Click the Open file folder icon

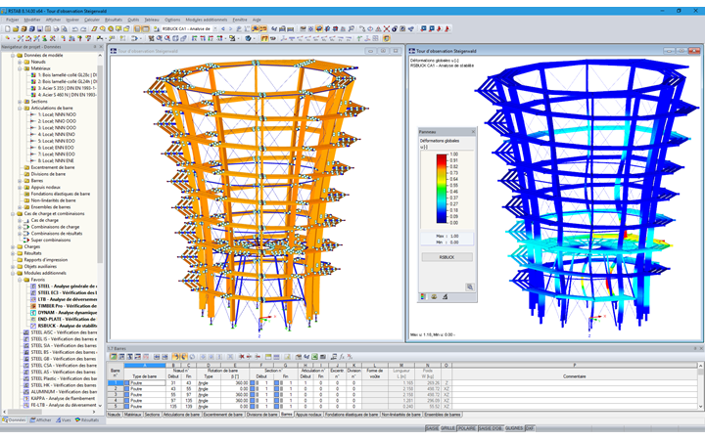[x=16, y=28]
